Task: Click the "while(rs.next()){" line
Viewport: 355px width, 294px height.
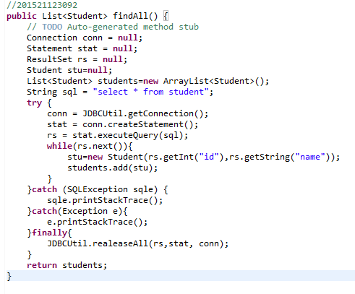Action: (x=90, y=146)
